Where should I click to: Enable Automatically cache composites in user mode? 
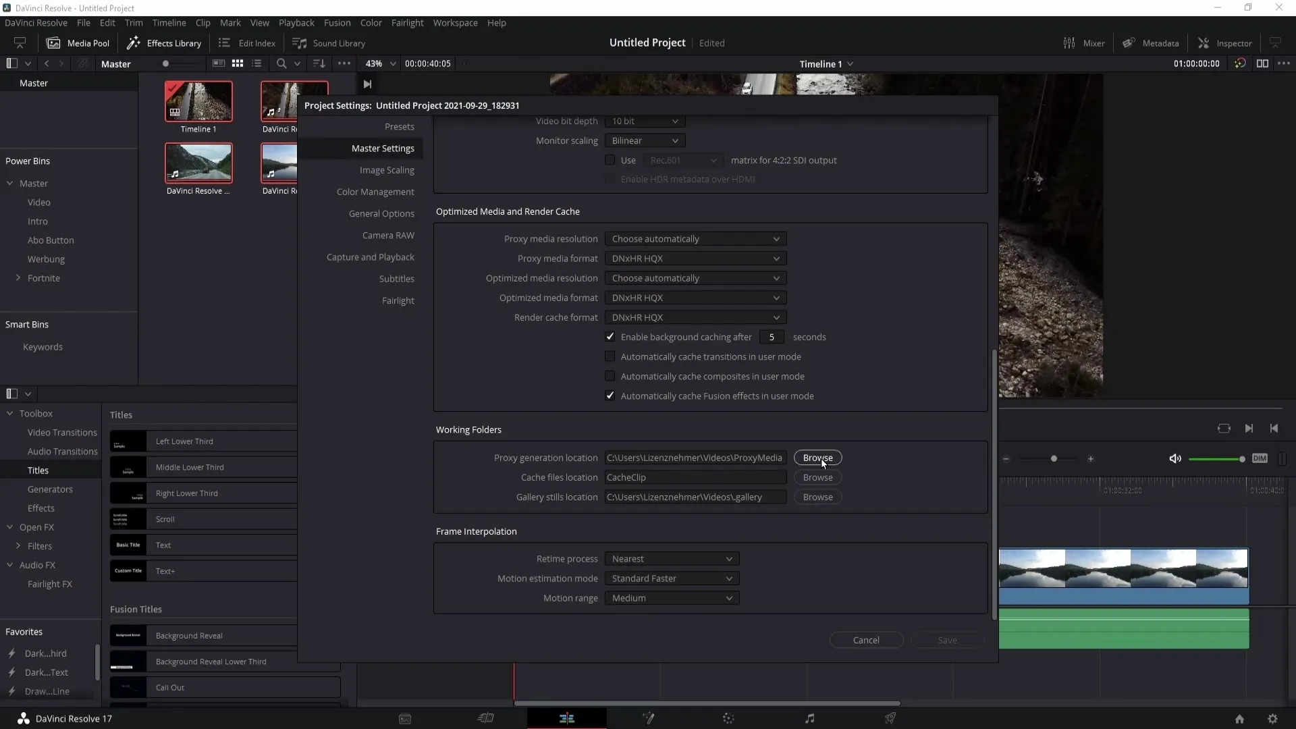pyautogui.click(x=610, y=375)
